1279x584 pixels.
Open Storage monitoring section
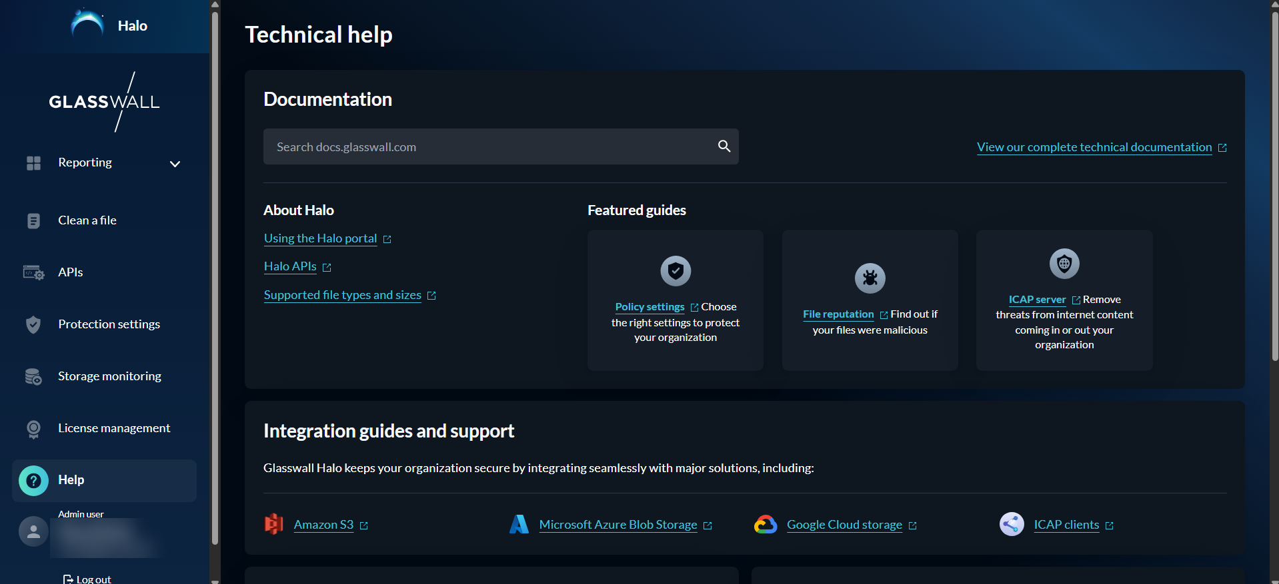(x=109, y=376)
